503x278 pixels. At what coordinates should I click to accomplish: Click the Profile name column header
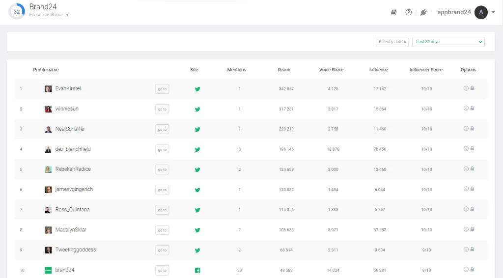pyautogui.click(x=46, y=70)
